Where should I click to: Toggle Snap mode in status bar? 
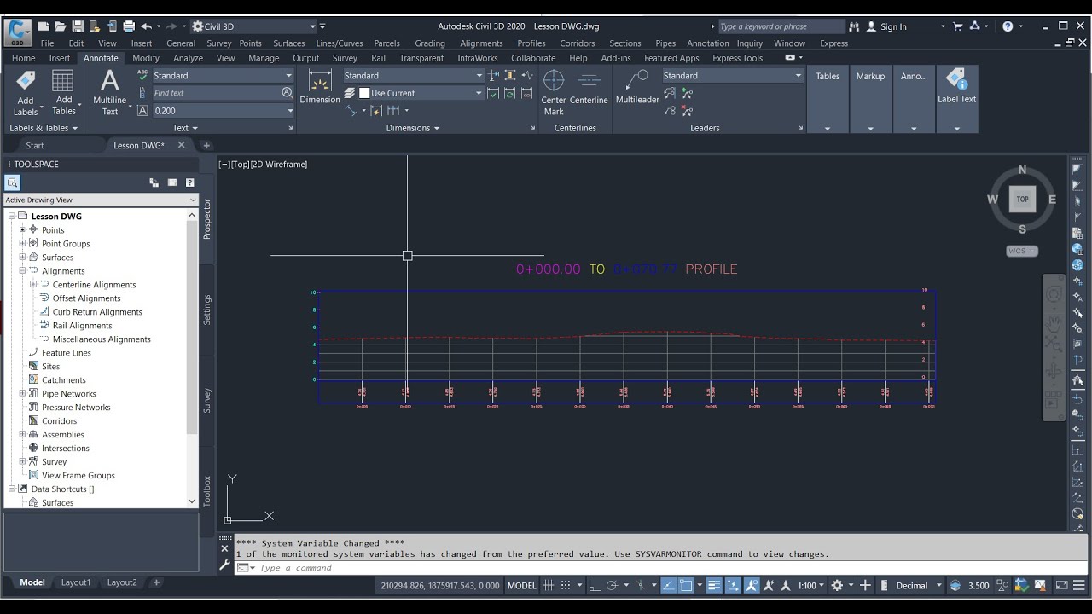(x=566, y=586)
